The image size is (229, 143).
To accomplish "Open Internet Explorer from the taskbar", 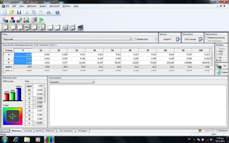I will click(x=16, y=139).
